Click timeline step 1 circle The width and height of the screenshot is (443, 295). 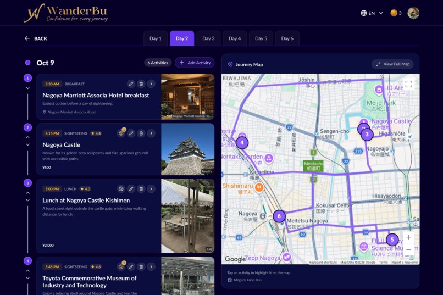27,78
